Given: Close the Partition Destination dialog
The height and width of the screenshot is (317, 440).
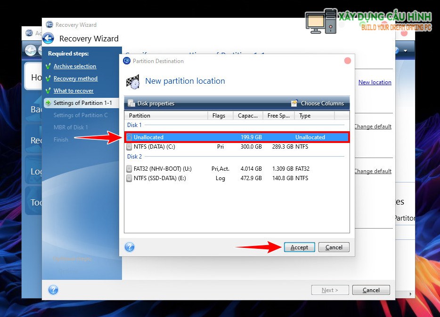Looking at the screenshot, I should point(348,61).
